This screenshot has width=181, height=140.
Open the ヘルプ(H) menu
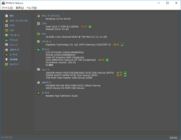[32, 8]
